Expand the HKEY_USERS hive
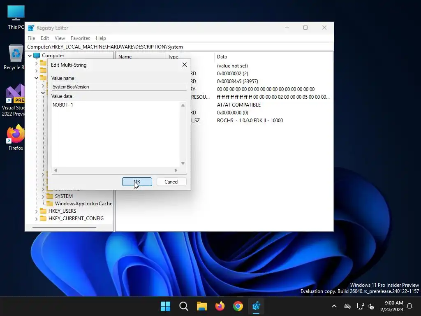The width and height of the screenshot is (421, 316). point(36,211)
